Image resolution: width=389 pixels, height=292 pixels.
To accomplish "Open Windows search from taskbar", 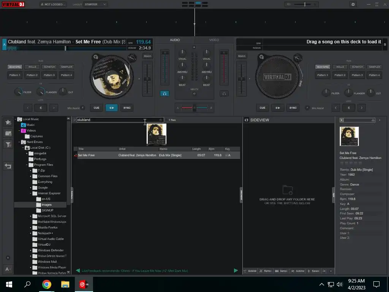I will coord(27,284).
